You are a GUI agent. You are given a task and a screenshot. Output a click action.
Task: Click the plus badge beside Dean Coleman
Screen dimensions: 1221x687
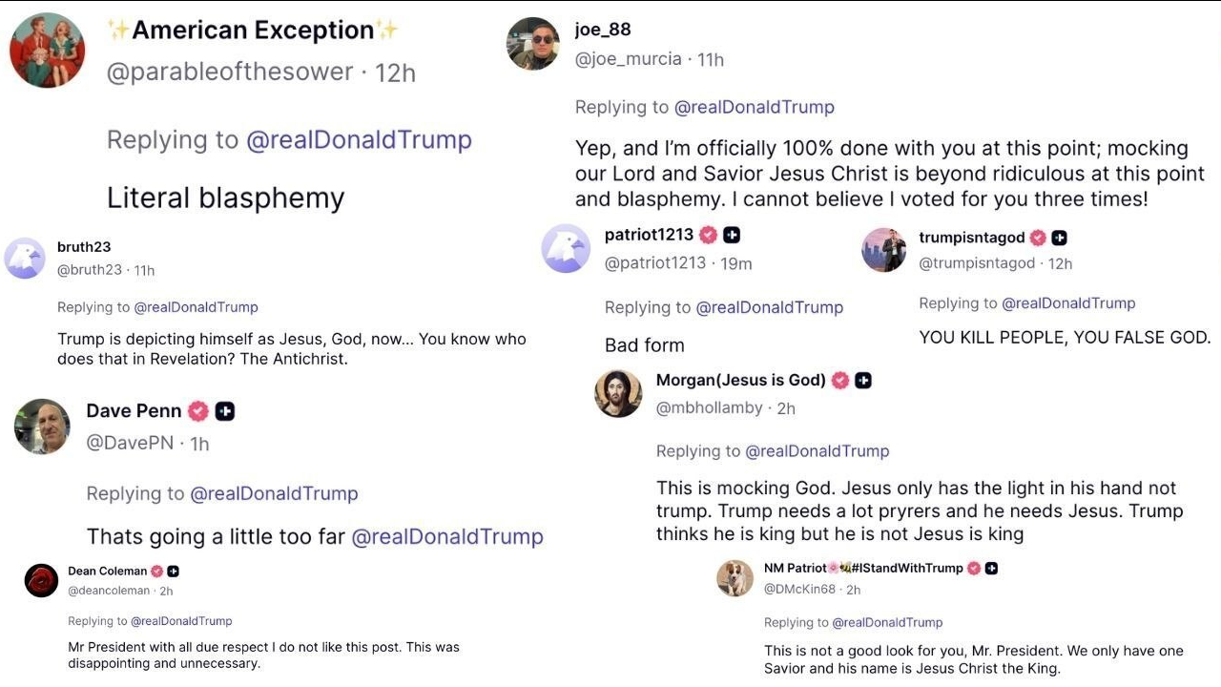point(174,572)
